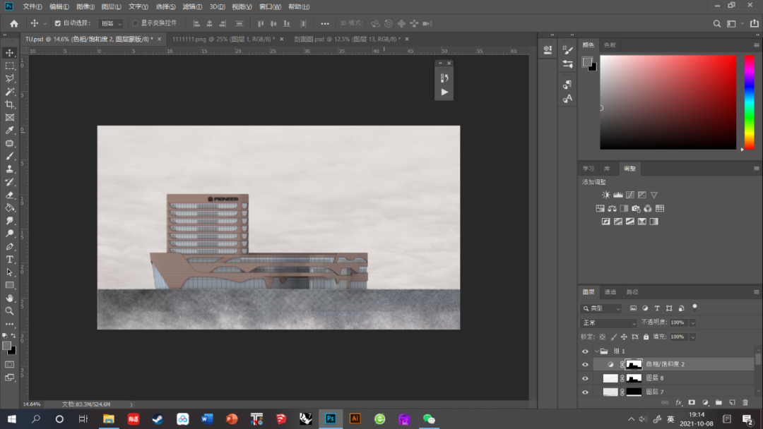Open the 滤镜 menu
763x429 pixels.
191,7
